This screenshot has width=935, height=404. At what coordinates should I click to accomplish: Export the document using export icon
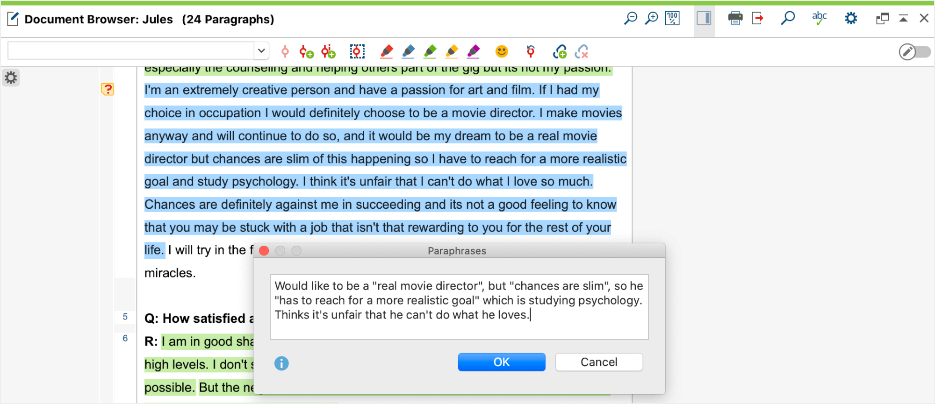757,19
